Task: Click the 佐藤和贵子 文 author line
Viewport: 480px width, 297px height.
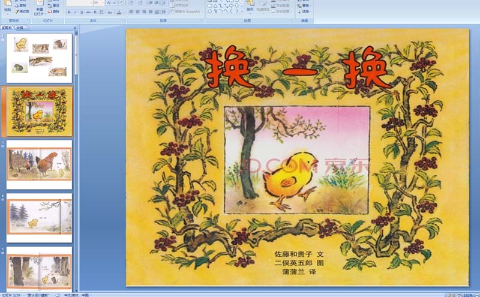Action: coord(299,254)
